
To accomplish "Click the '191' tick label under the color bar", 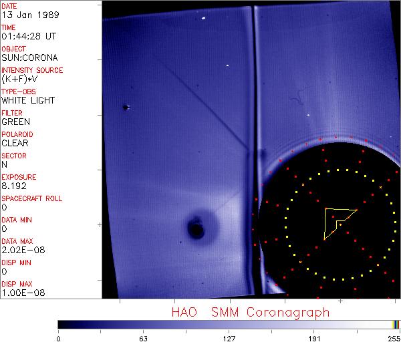I will point(315,337).
